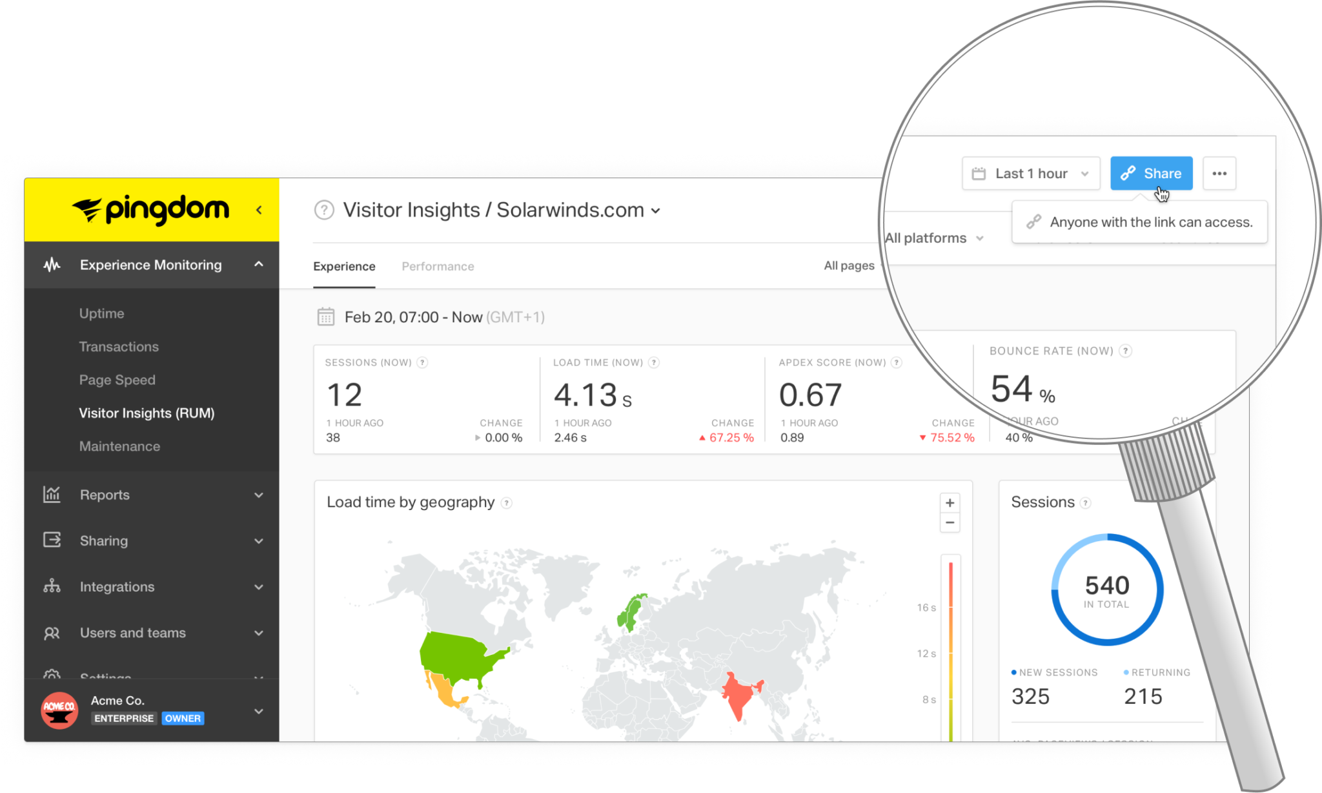Open the Reports bar-chart icon
The width and height of the screenshot is (1322, 793).
pyautogui.click(x=52, y=495)
